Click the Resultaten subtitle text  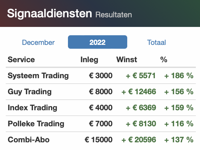114,15
